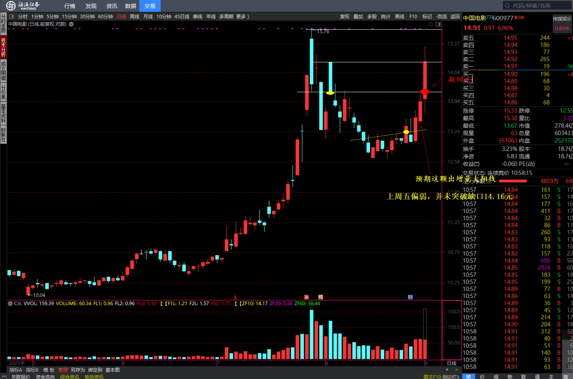Viewport: 573px width, 379px height.
Task: Open the 行情 menu
Action: click(x=70, y=6)
